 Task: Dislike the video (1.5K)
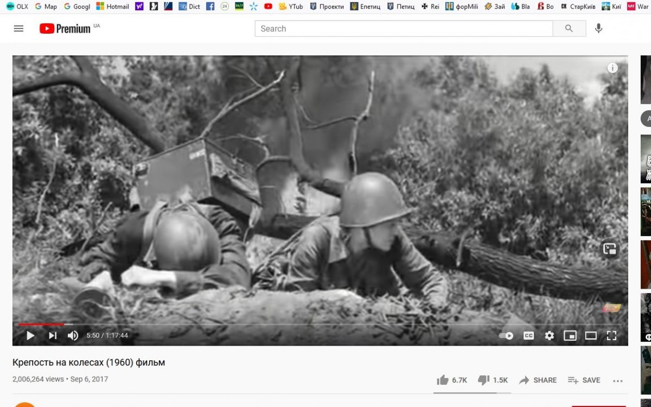tap(493, 380)
